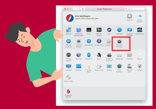Image resolution: width=156 pixels, height=109 pixels.
Task: Open Sound preferences pane
Action: point(99,56)
